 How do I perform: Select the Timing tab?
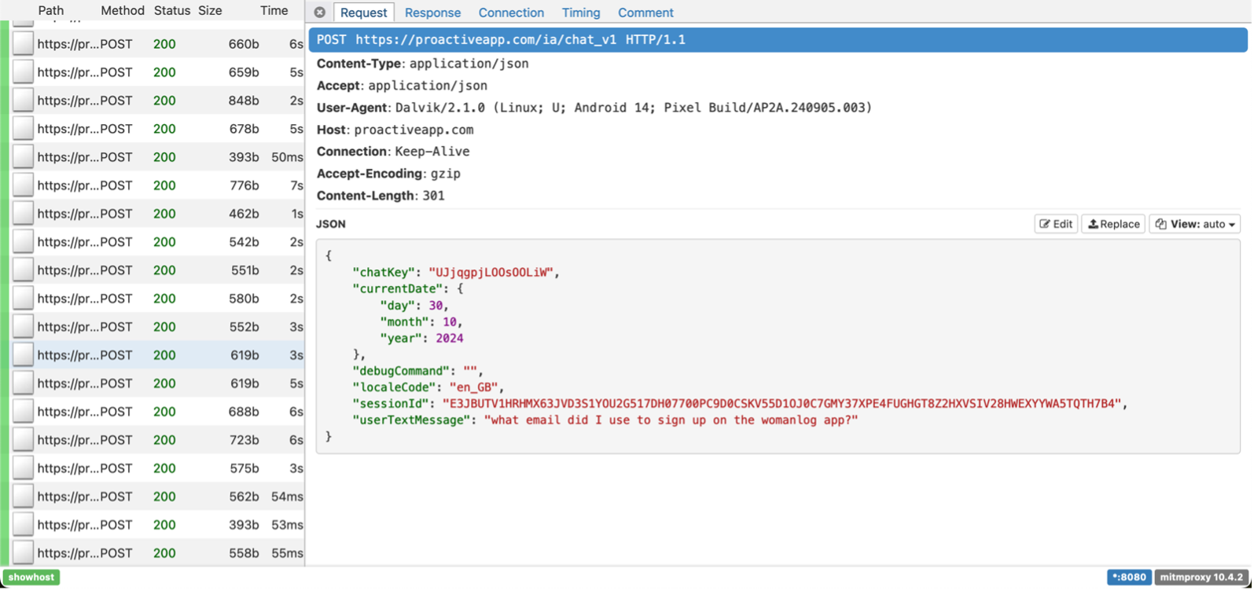(x=580, y=13)
